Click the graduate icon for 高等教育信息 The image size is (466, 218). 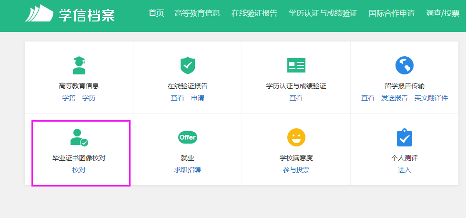tap(79, 65)
